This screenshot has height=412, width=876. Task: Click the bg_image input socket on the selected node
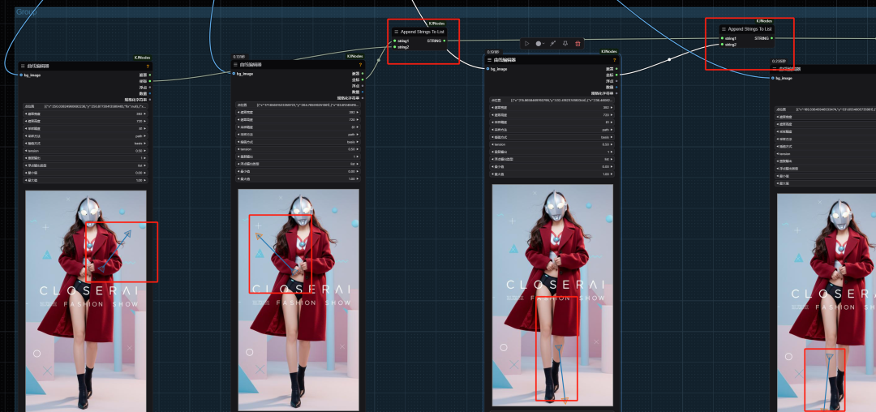pyautogui.click(x=487, y=69)
